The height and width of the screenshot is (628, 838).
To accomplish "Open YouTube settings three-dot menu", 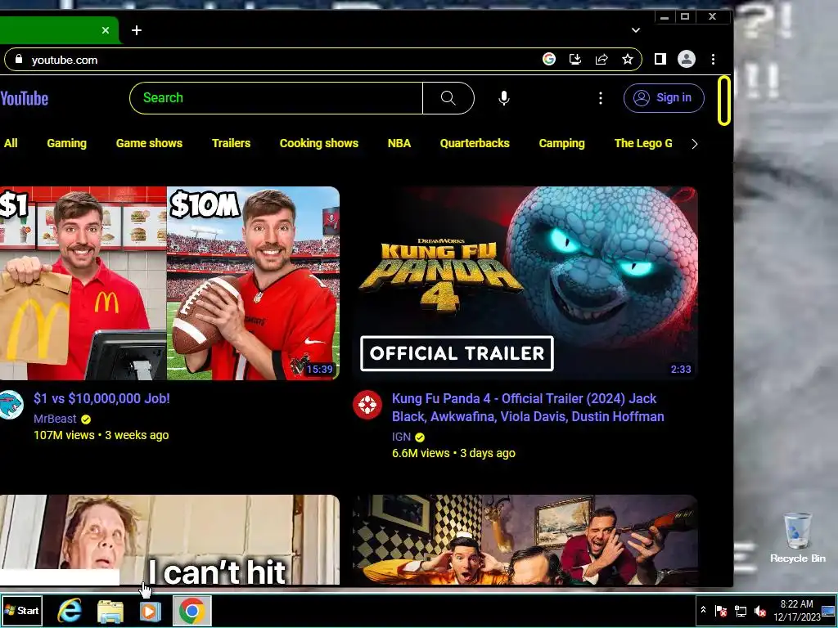I will tap(600, 98).
